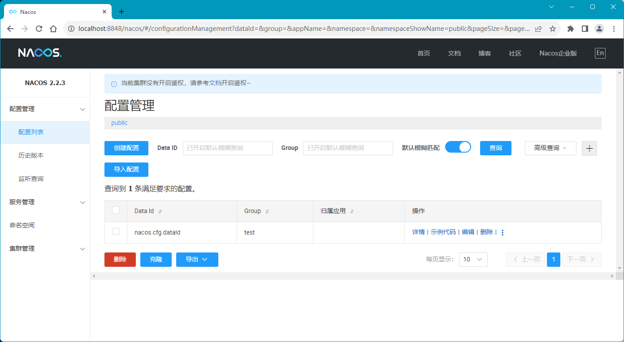Image resolution: width=624 pixels, height=342 pixels.
Task: Expand the 集群管理 sidebar menu
Action: [x=45, y=248]
